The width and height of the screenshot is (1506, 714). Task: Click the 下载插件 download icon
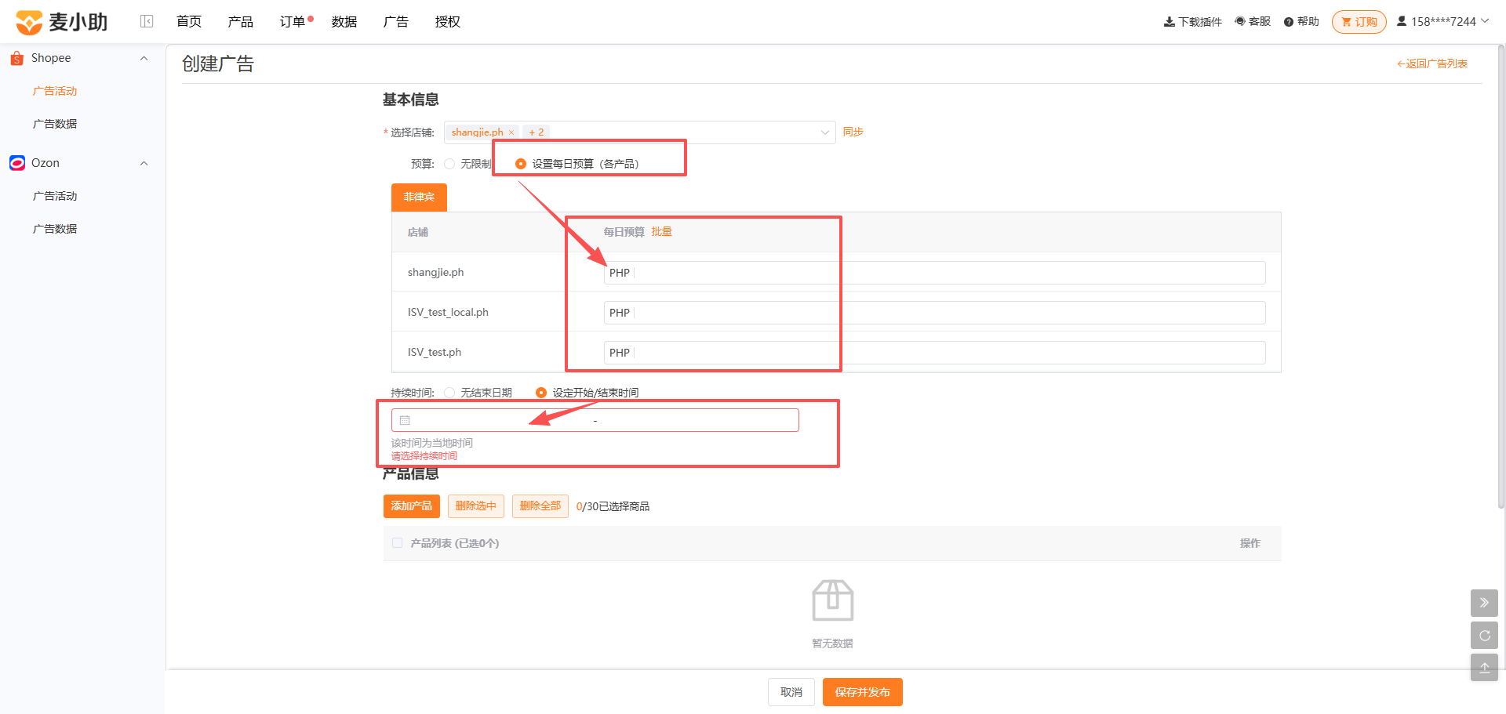(x=1169, y=22)
